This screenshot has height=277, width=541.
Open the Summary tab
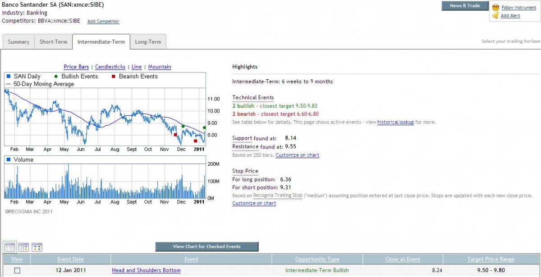(x=18, y=42)
